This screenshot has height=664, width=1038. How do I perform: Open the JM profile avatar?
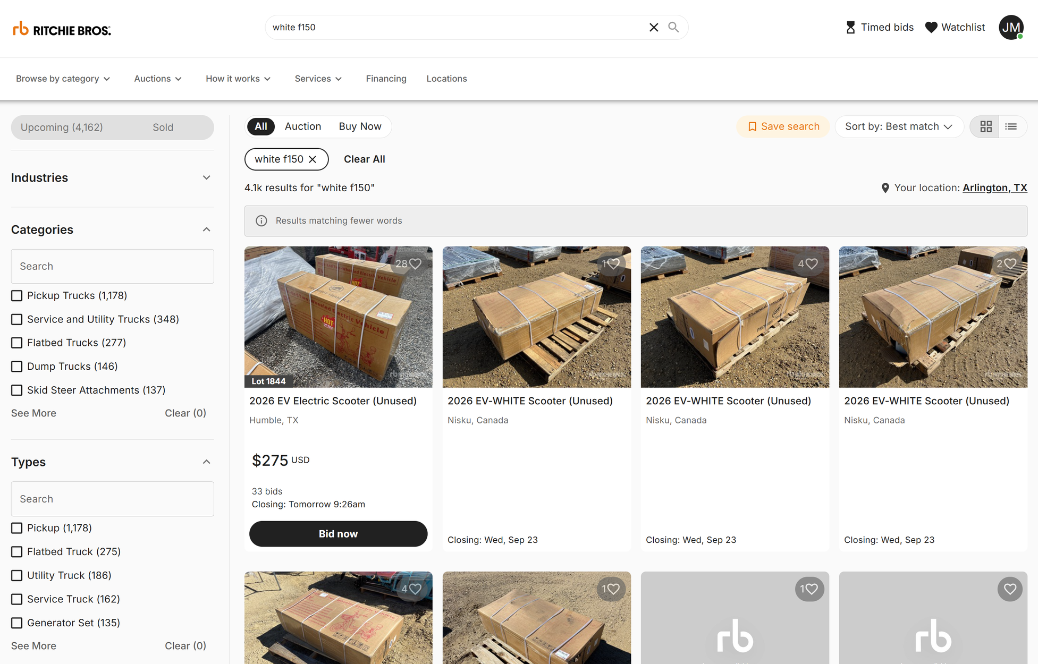[1011, 27]
